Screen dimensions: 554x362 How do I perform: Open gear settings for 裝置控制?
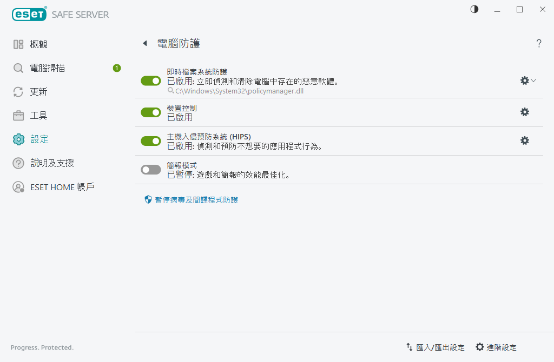pyautogui.click(x=524, y=112)
